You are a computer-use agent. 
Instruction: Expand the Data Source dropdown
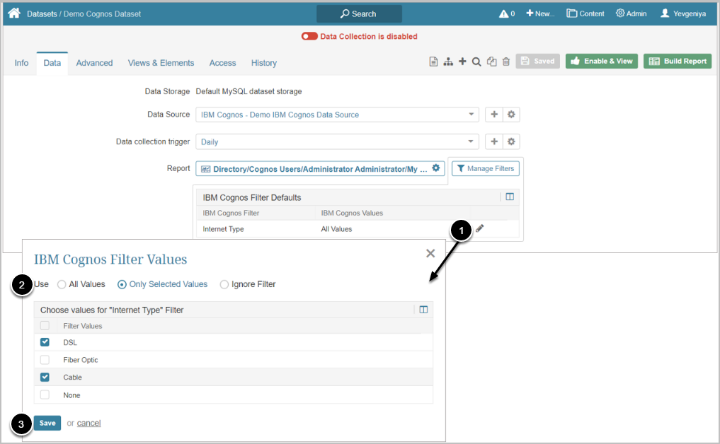click(472, 115)
